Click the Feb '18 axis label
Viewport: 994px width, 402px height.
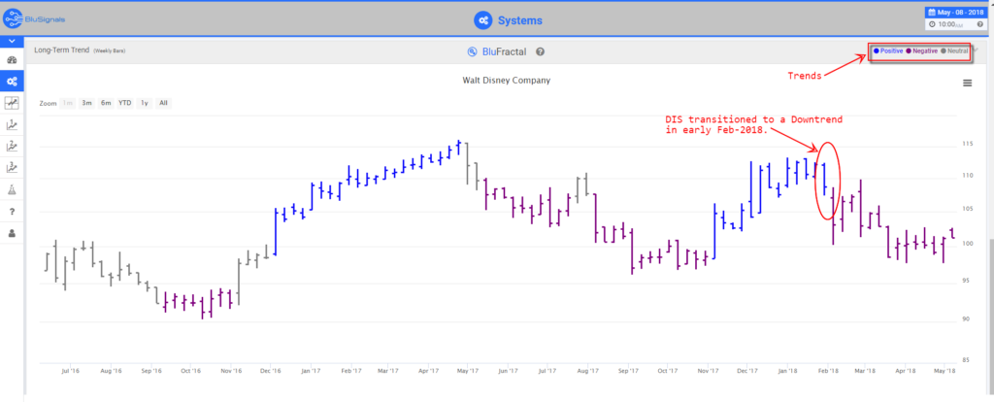827,370
